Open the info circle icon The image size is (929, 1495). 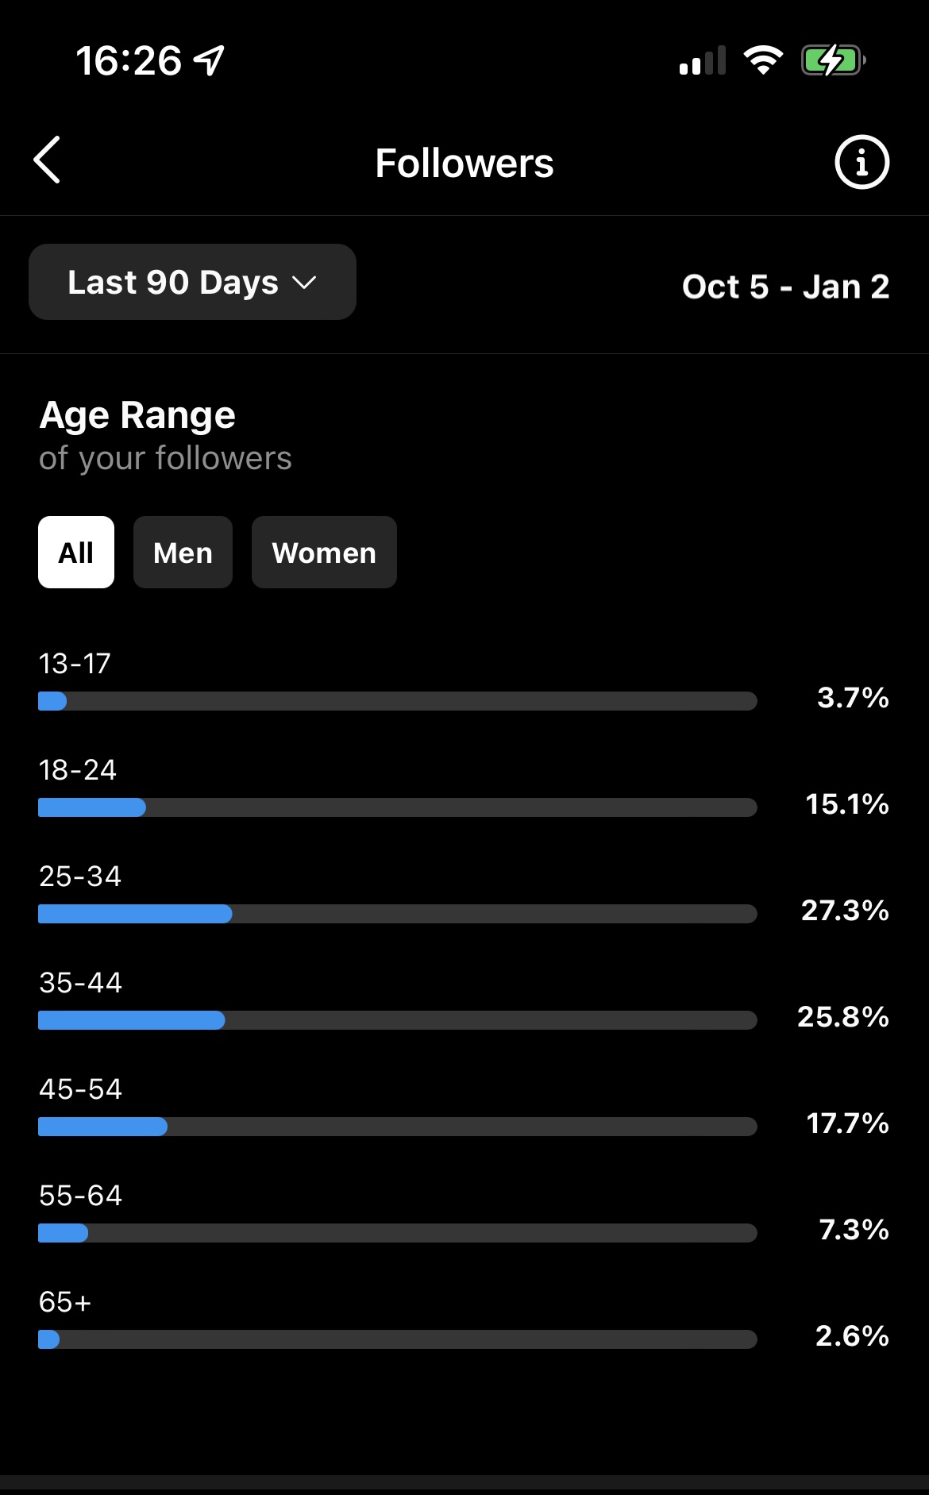862,162
